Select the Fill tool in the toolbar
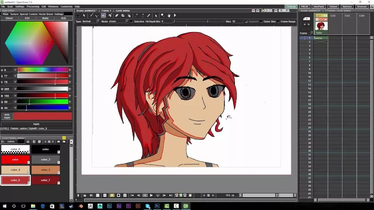374x210 pixels. point(103,15)
